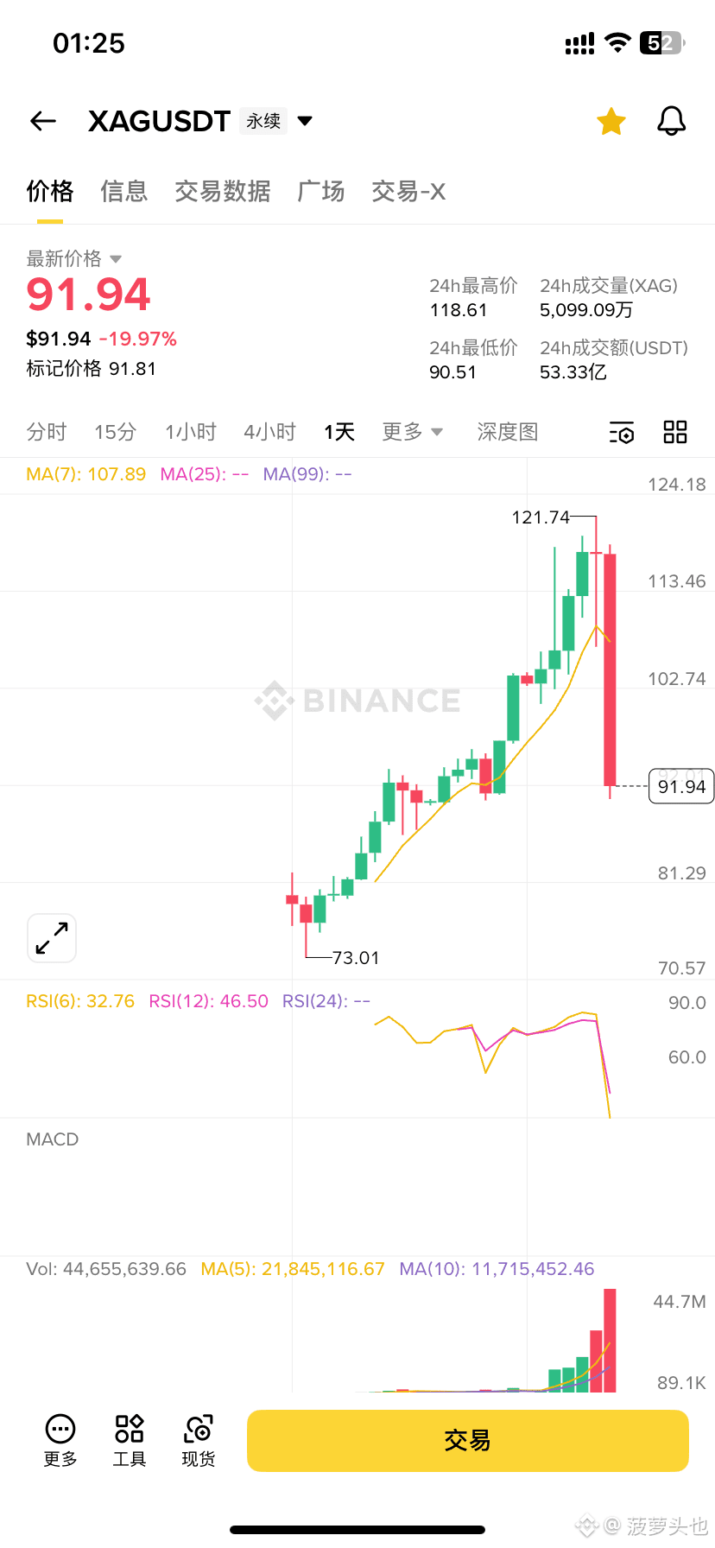The image size is (715, 1548).
Task: Select the 4小时 interval
Action: [x=269, y=432]
